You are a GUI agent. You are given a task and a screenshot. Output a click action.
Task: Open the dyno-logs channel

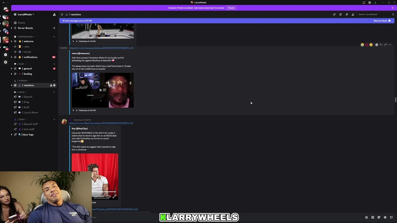click(34, 135)
